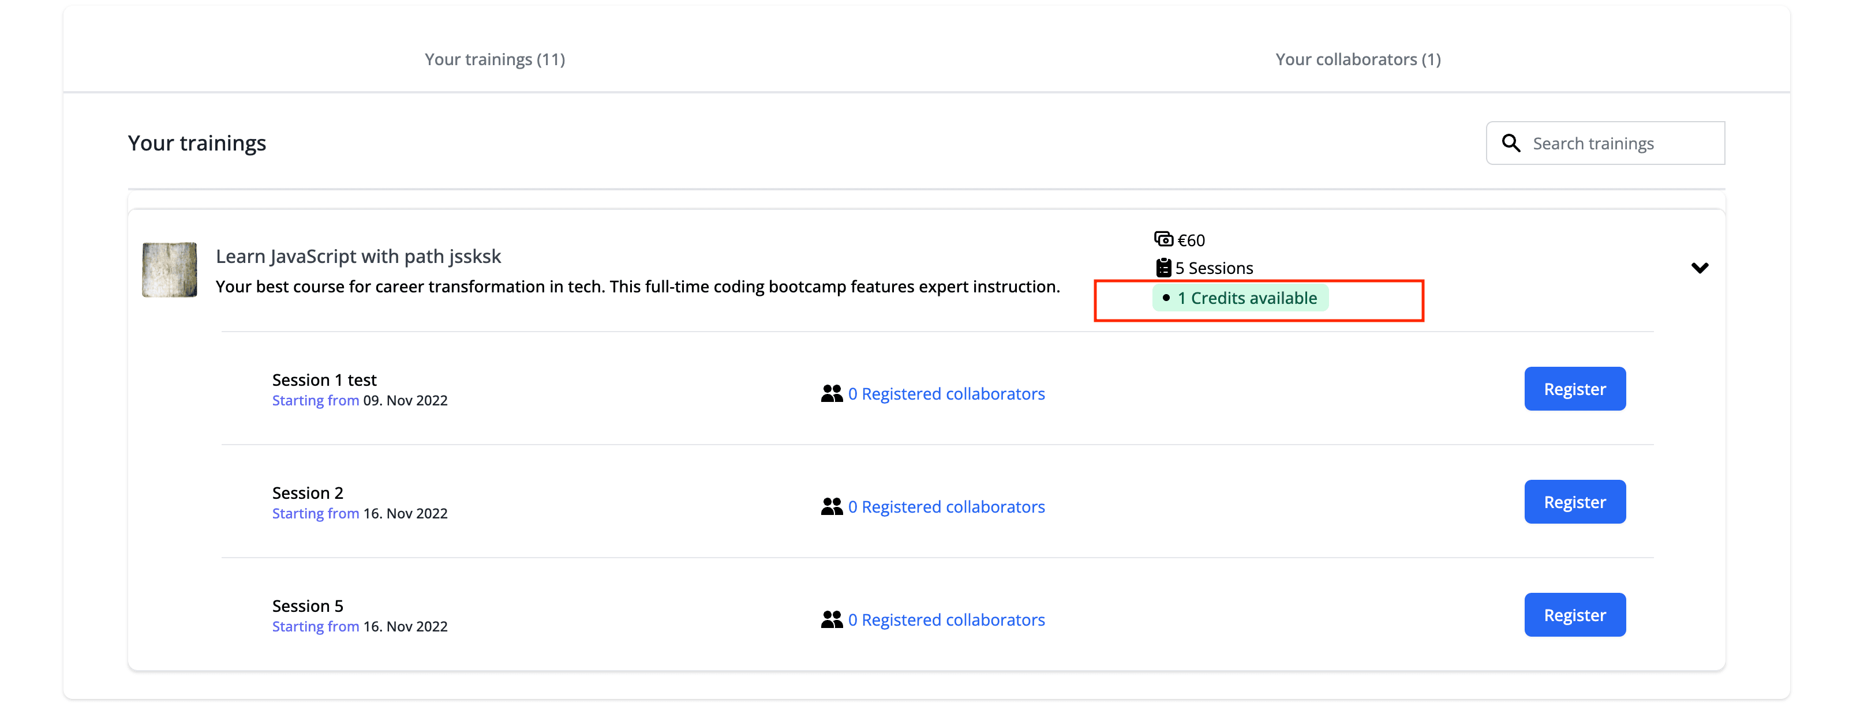The height and width of the screenshot is (722, 1864).
Task: Open Your collaborators (1) tab
Action: pos(1357,59)
